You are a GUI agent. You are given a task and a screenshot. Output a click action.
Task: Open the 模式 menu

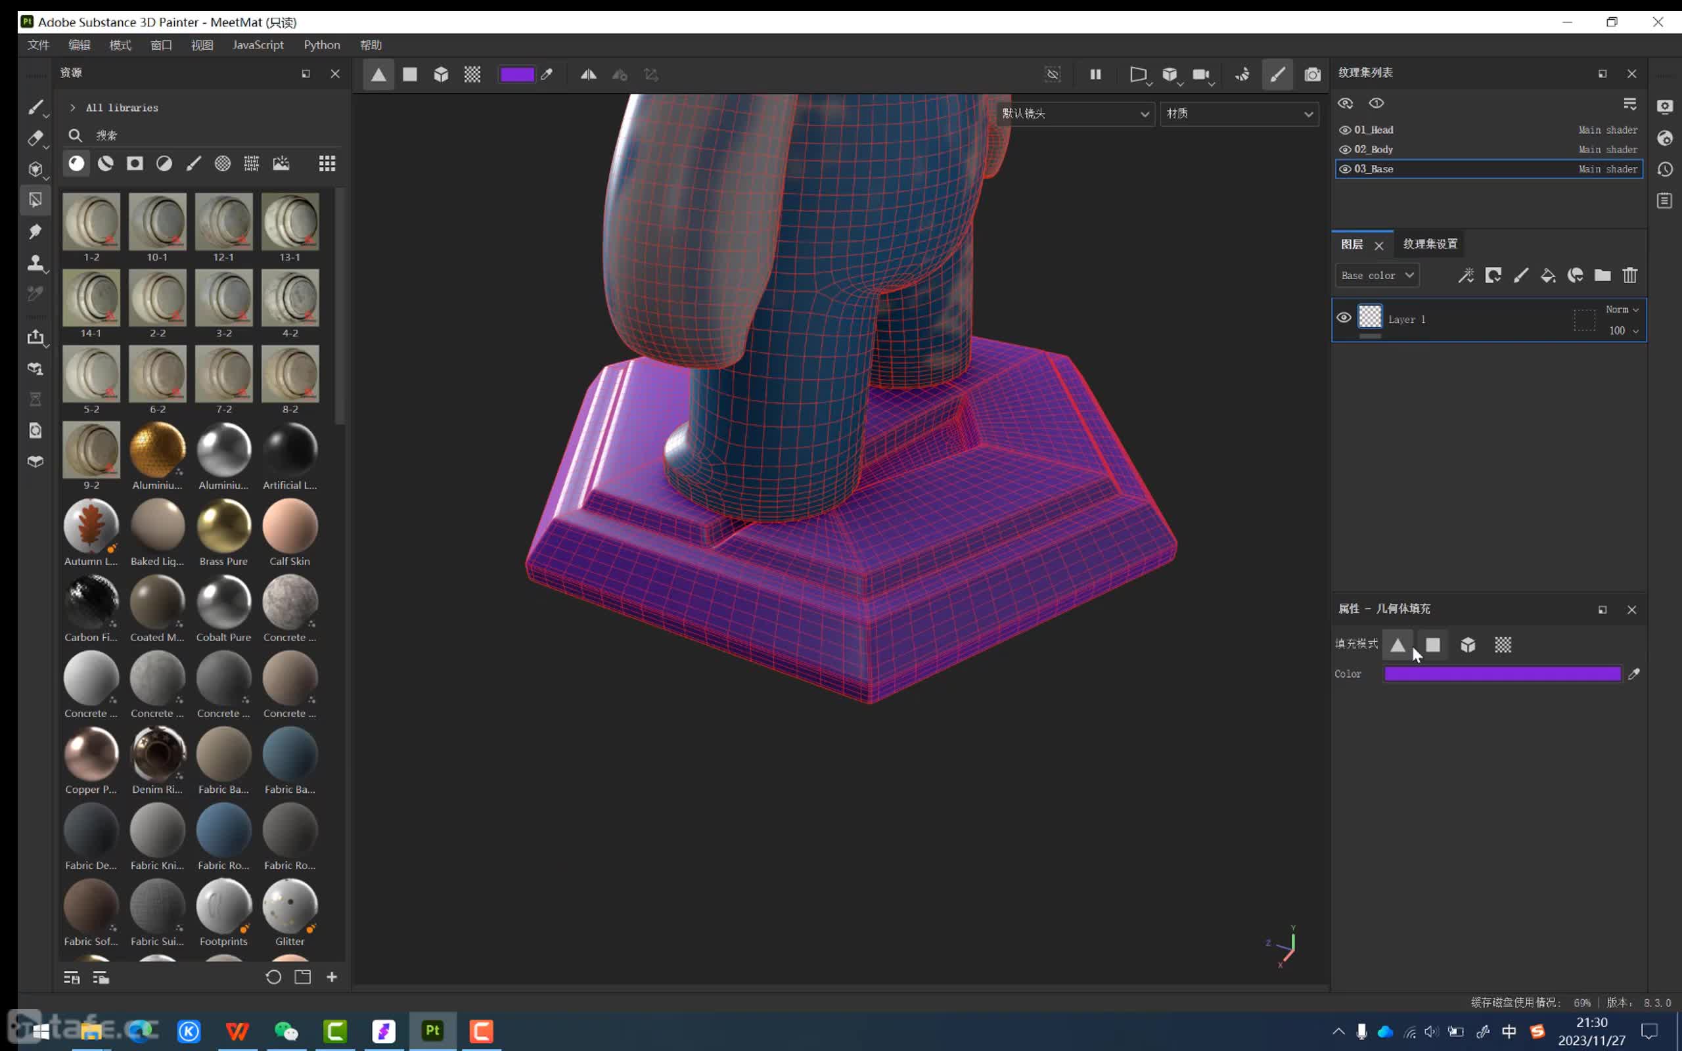(120, 45)
